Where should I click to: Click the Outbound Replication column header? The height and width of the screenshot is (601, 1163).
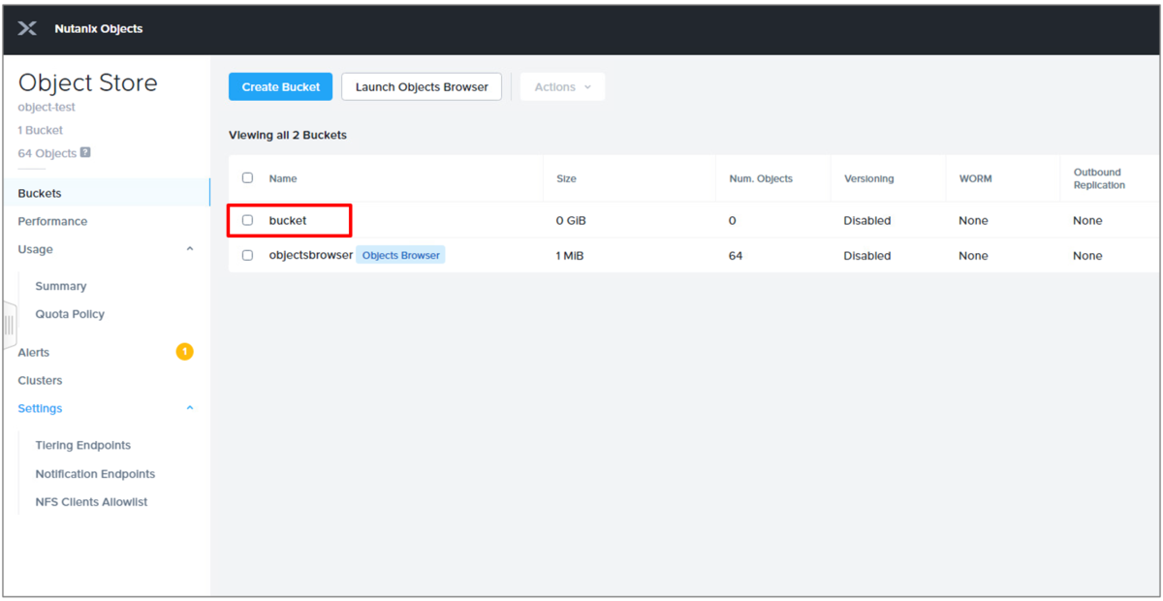(1099, 178)
